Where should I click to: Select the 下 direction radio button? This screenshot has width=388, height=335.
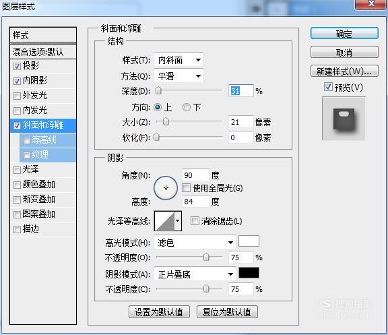coord(187,107)
